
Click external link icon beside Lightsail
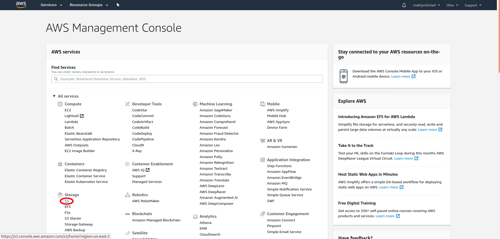point(82,116)
